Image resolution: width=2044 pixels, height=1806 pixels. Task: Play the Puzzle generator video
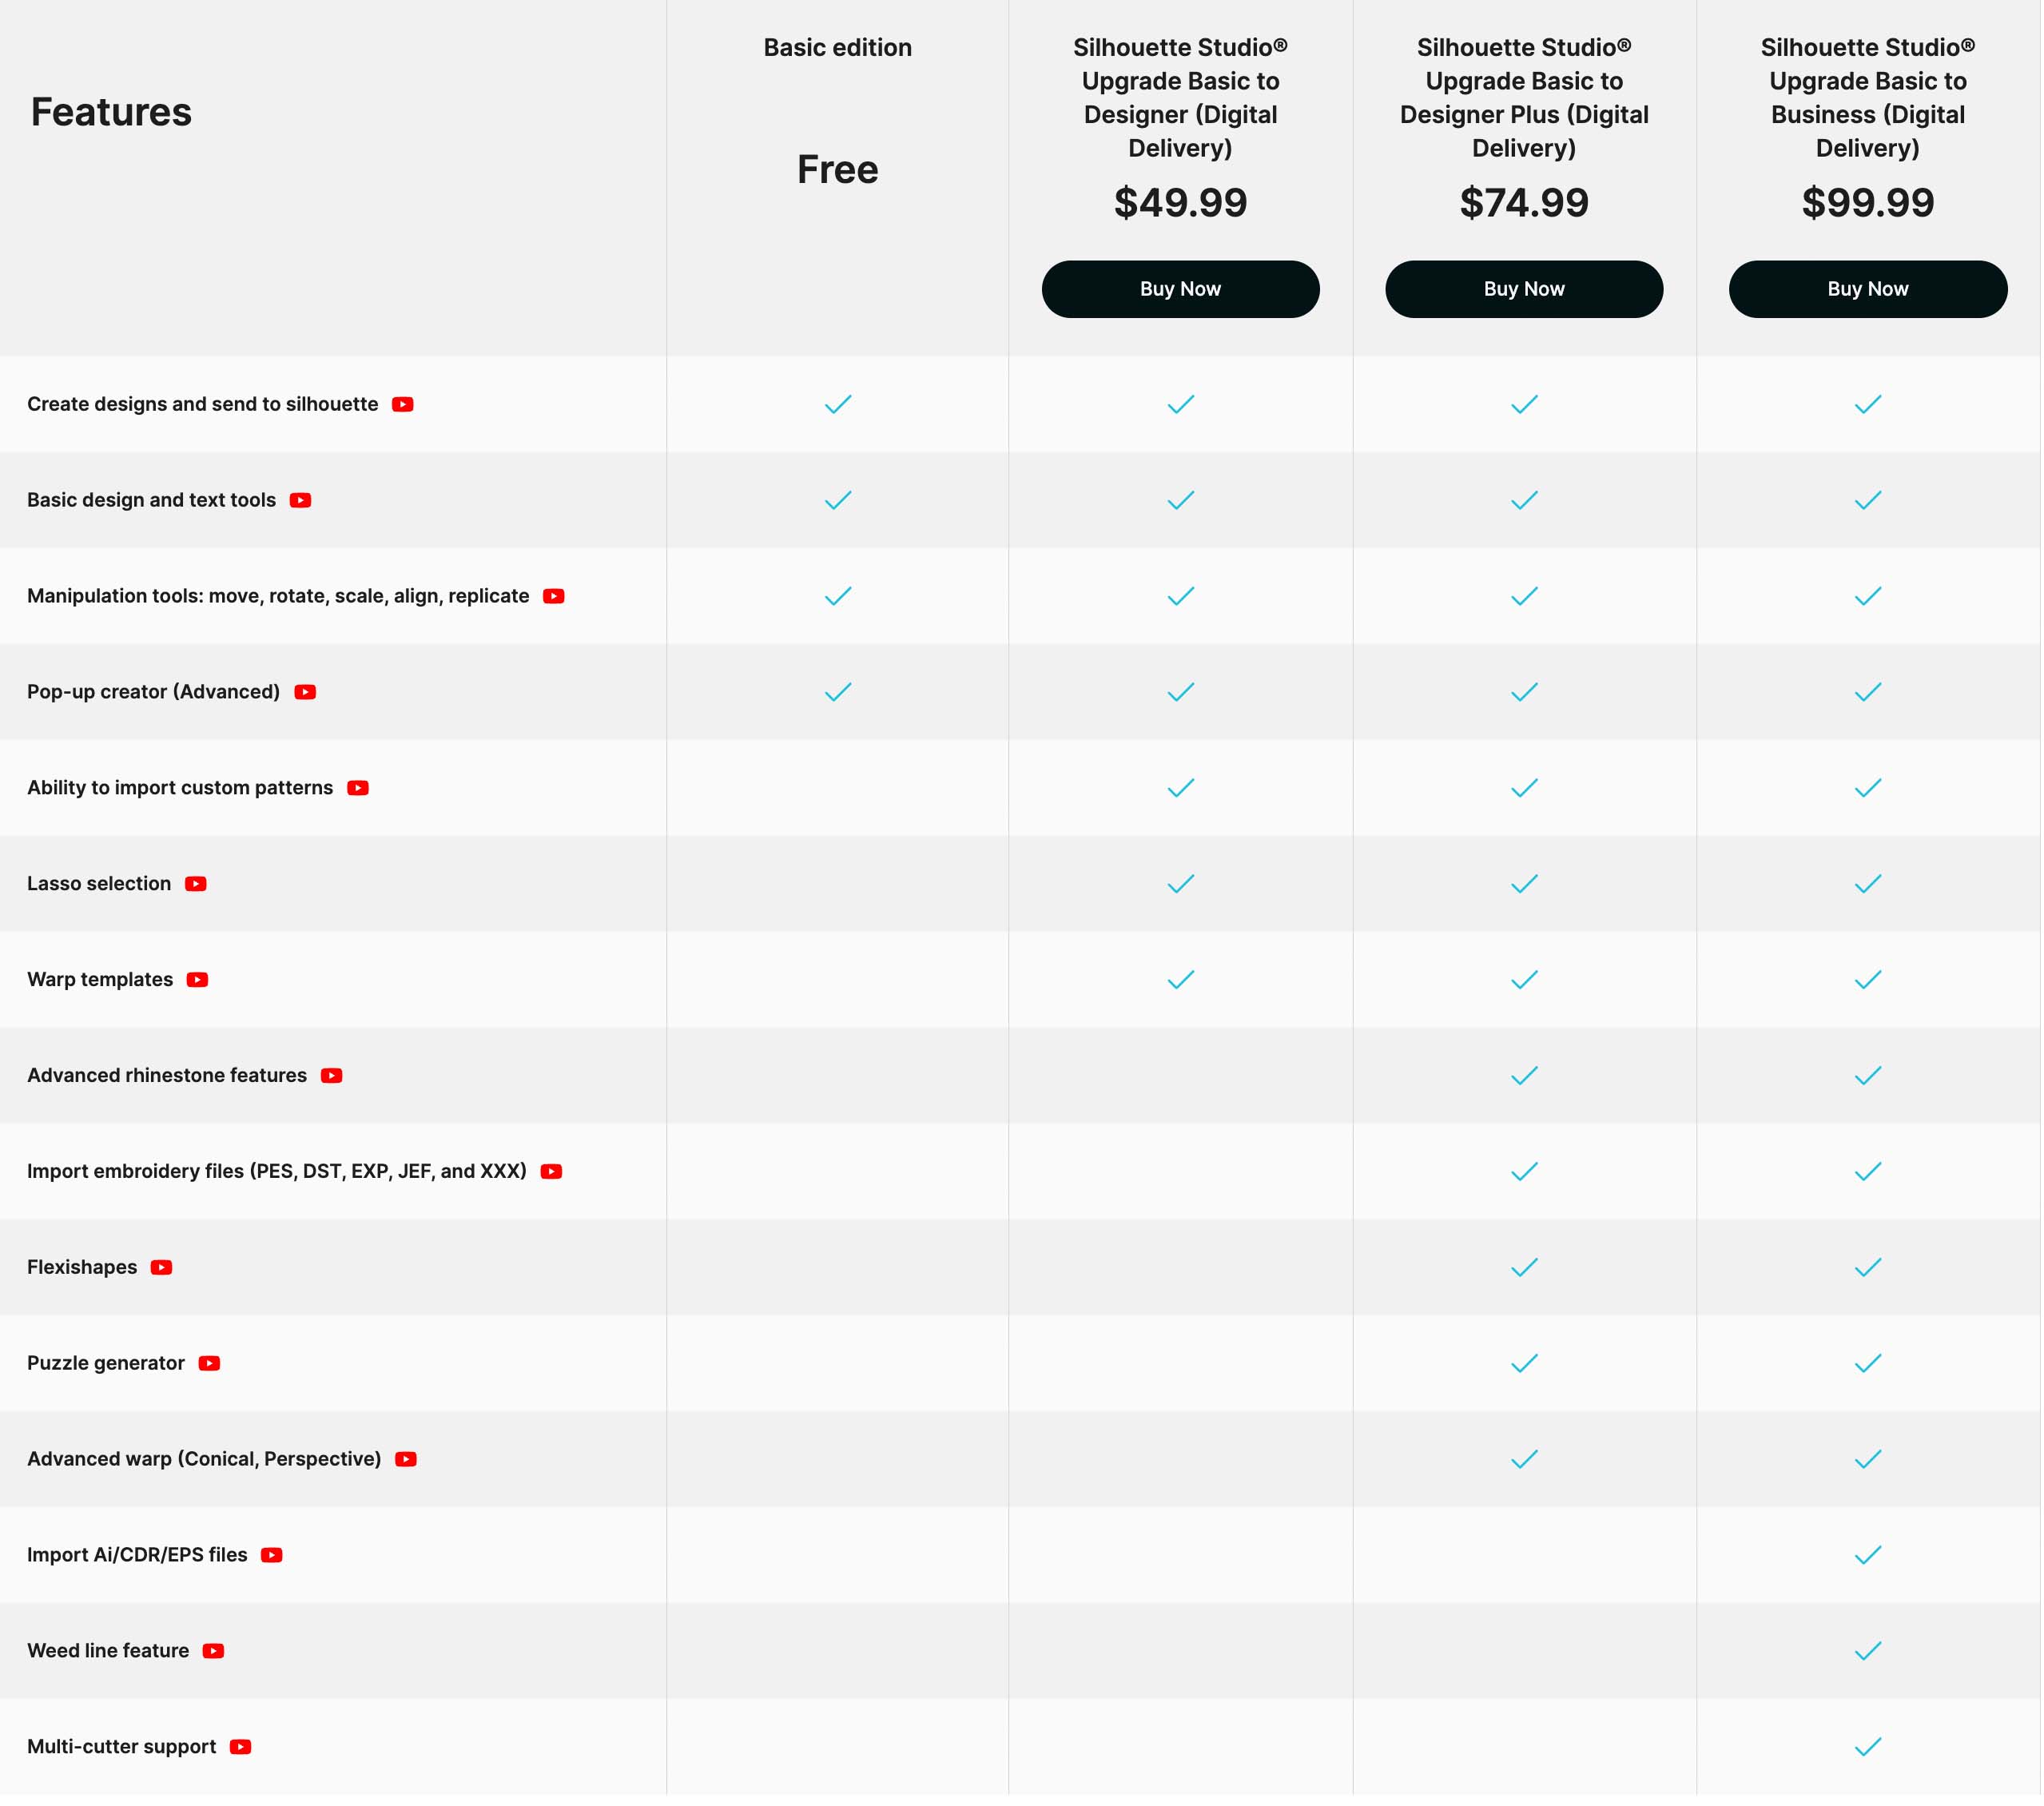pyautogui.click(x=209, y=1365)
